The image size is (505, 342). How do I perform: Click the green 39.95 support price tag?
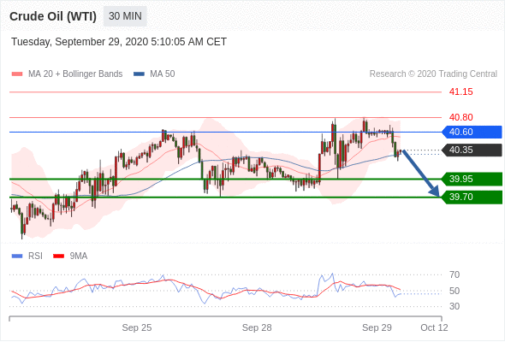tap(472, 179)
